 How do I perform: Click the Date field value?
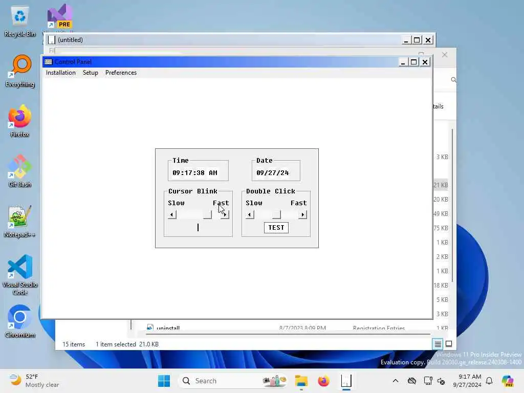[272, 173]
